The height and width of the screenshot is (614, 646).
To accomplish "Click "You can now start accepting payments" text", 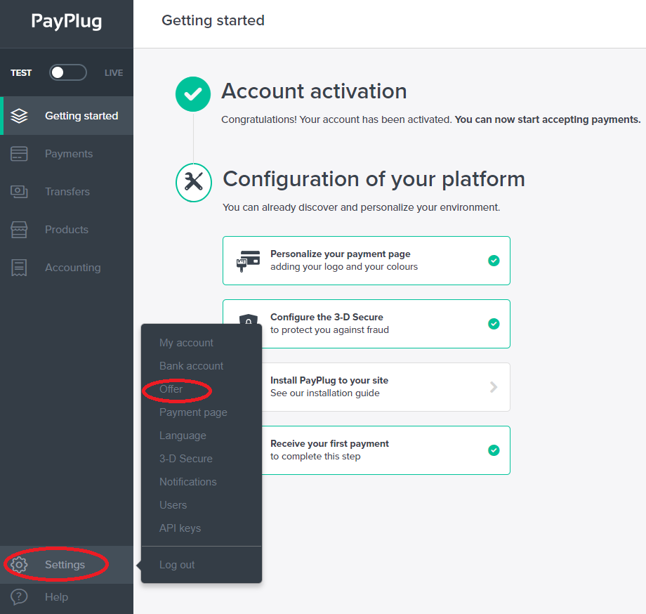I will (x=548, y=119).
